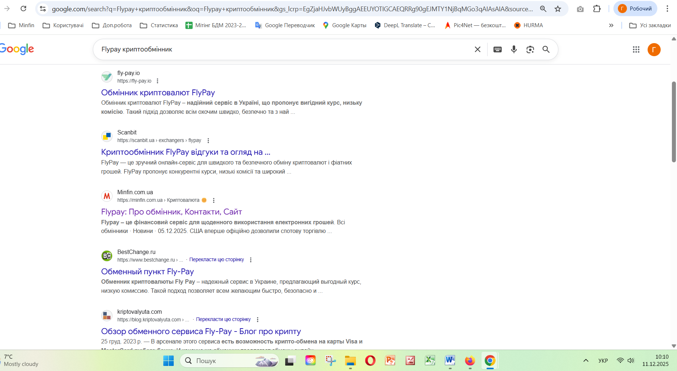Open more options for BestChange.ru result
This screenshot has width=677, height=371.
[251, 260]
